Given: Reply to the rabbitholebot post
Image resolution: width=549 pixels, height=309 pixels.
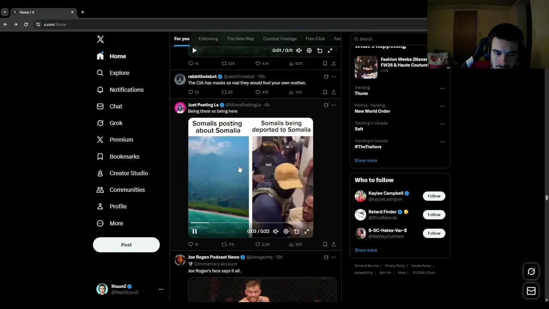Looking at the screenshot, I should pyautogui.click(x=194, y=92).
